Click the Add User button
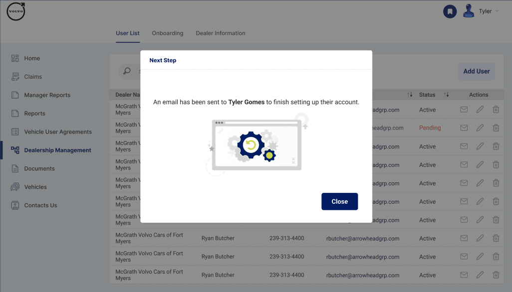 476,71
